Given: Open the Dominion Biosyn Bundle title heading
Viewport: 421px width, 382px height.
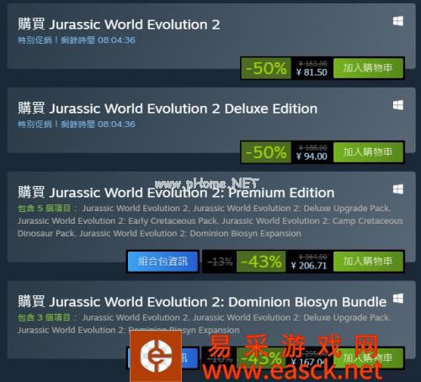Looking at the screenshot, I should click(202, 302).
